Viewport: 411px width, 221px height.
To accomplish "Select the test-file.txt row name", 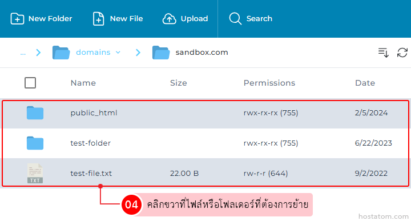I will [x=91, y=173].
